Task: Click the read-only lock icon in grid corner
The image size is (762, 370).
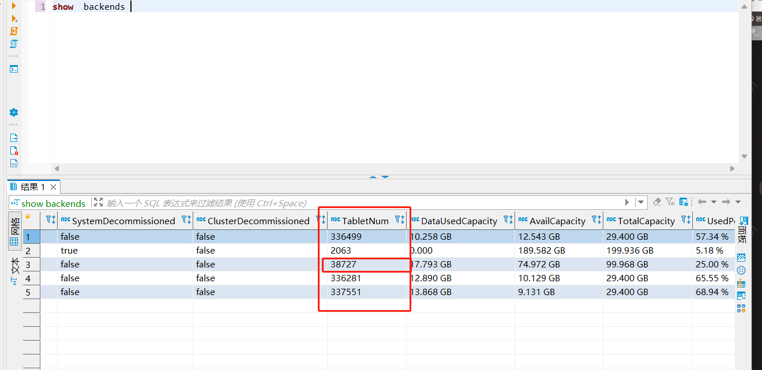Action: [x=27, y=217]
